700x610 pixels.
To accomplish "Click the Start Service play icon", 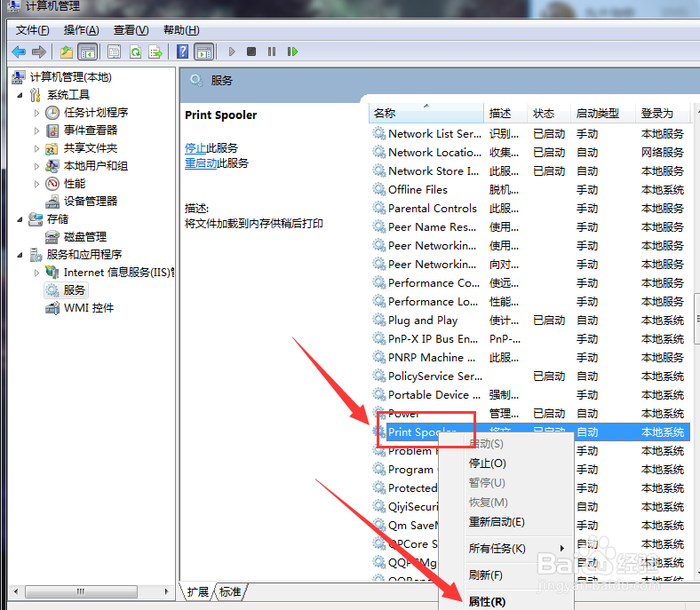I will click(232, 51).
